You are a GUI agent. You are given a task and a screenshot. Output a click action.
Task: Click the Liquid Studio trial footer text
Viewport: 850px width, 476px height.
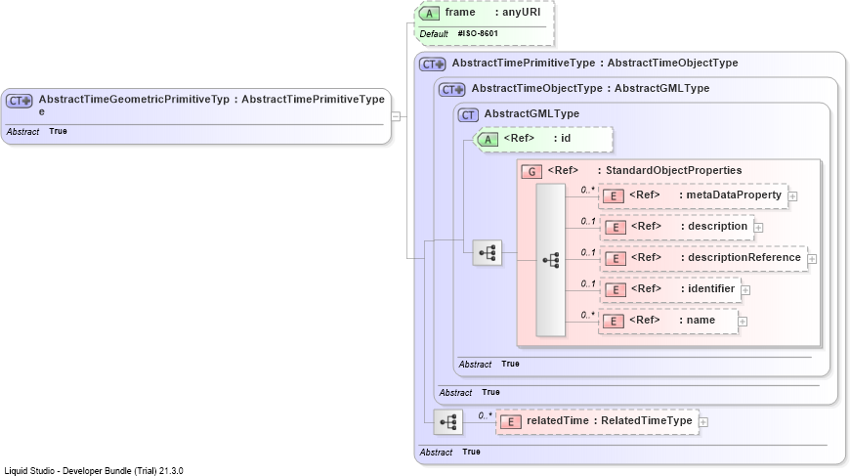pos(94,470)
